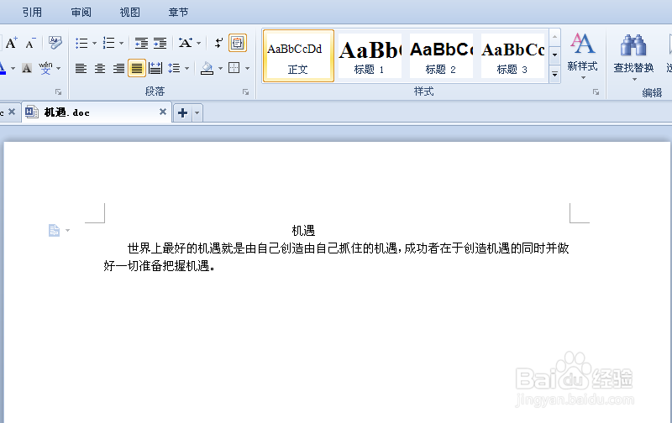672x423 pixels.
Task: Apply borders to paragraph
Action: pos(234,68)
